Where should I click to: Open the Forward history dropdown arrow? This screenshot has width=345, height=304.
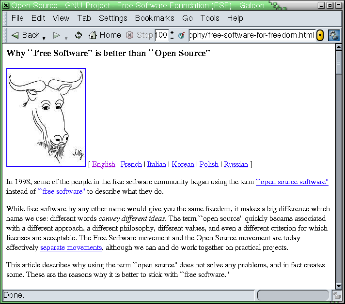[x=66, y=38]
